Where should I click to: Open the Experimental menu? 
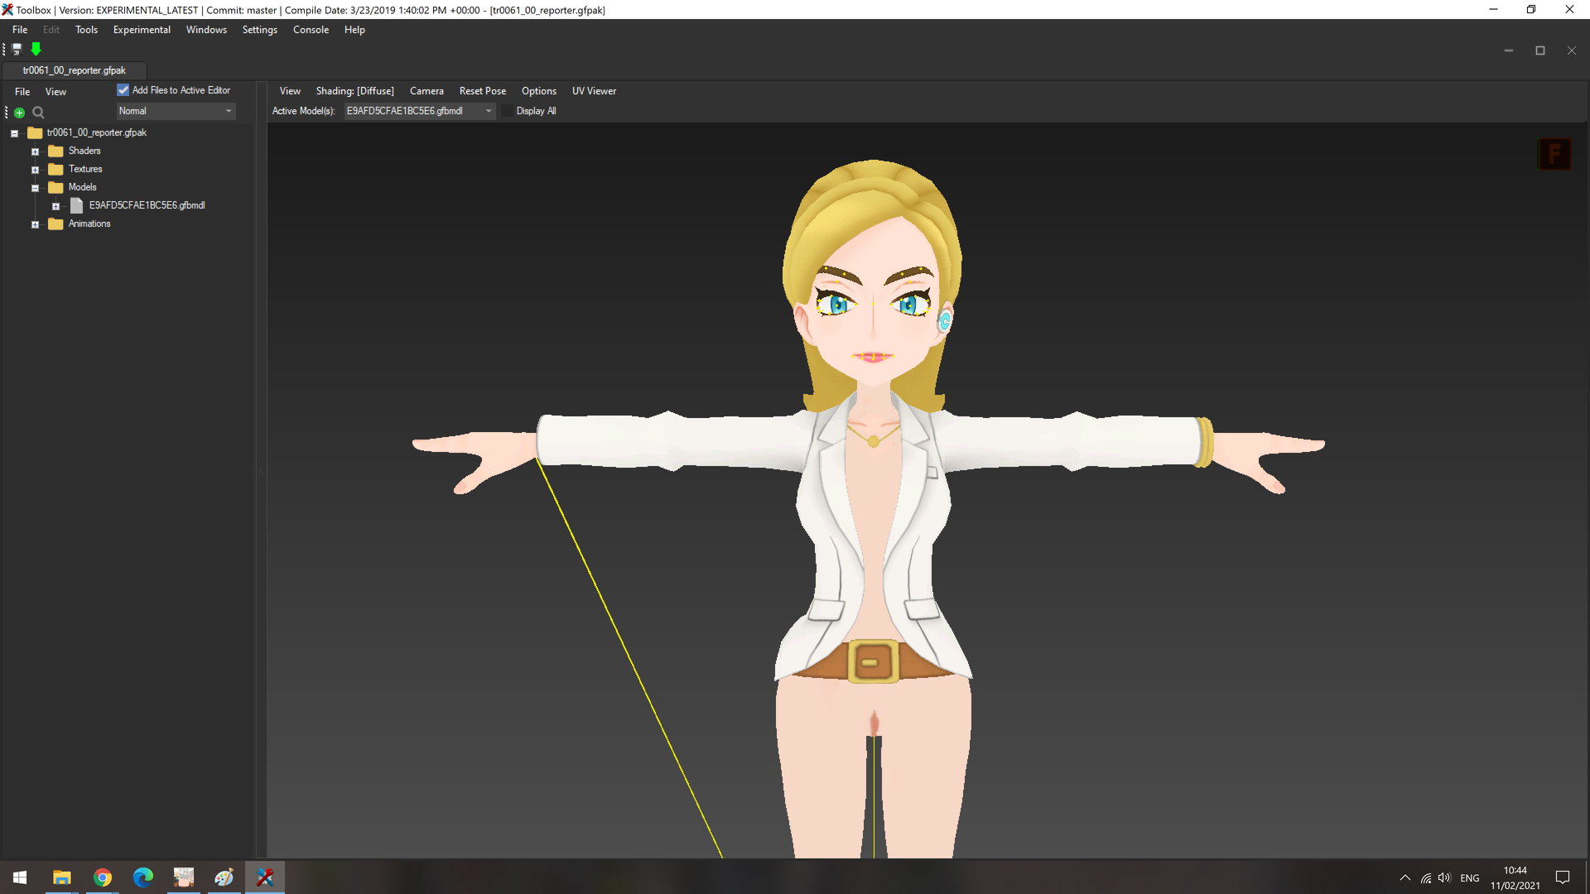(142, 30)
